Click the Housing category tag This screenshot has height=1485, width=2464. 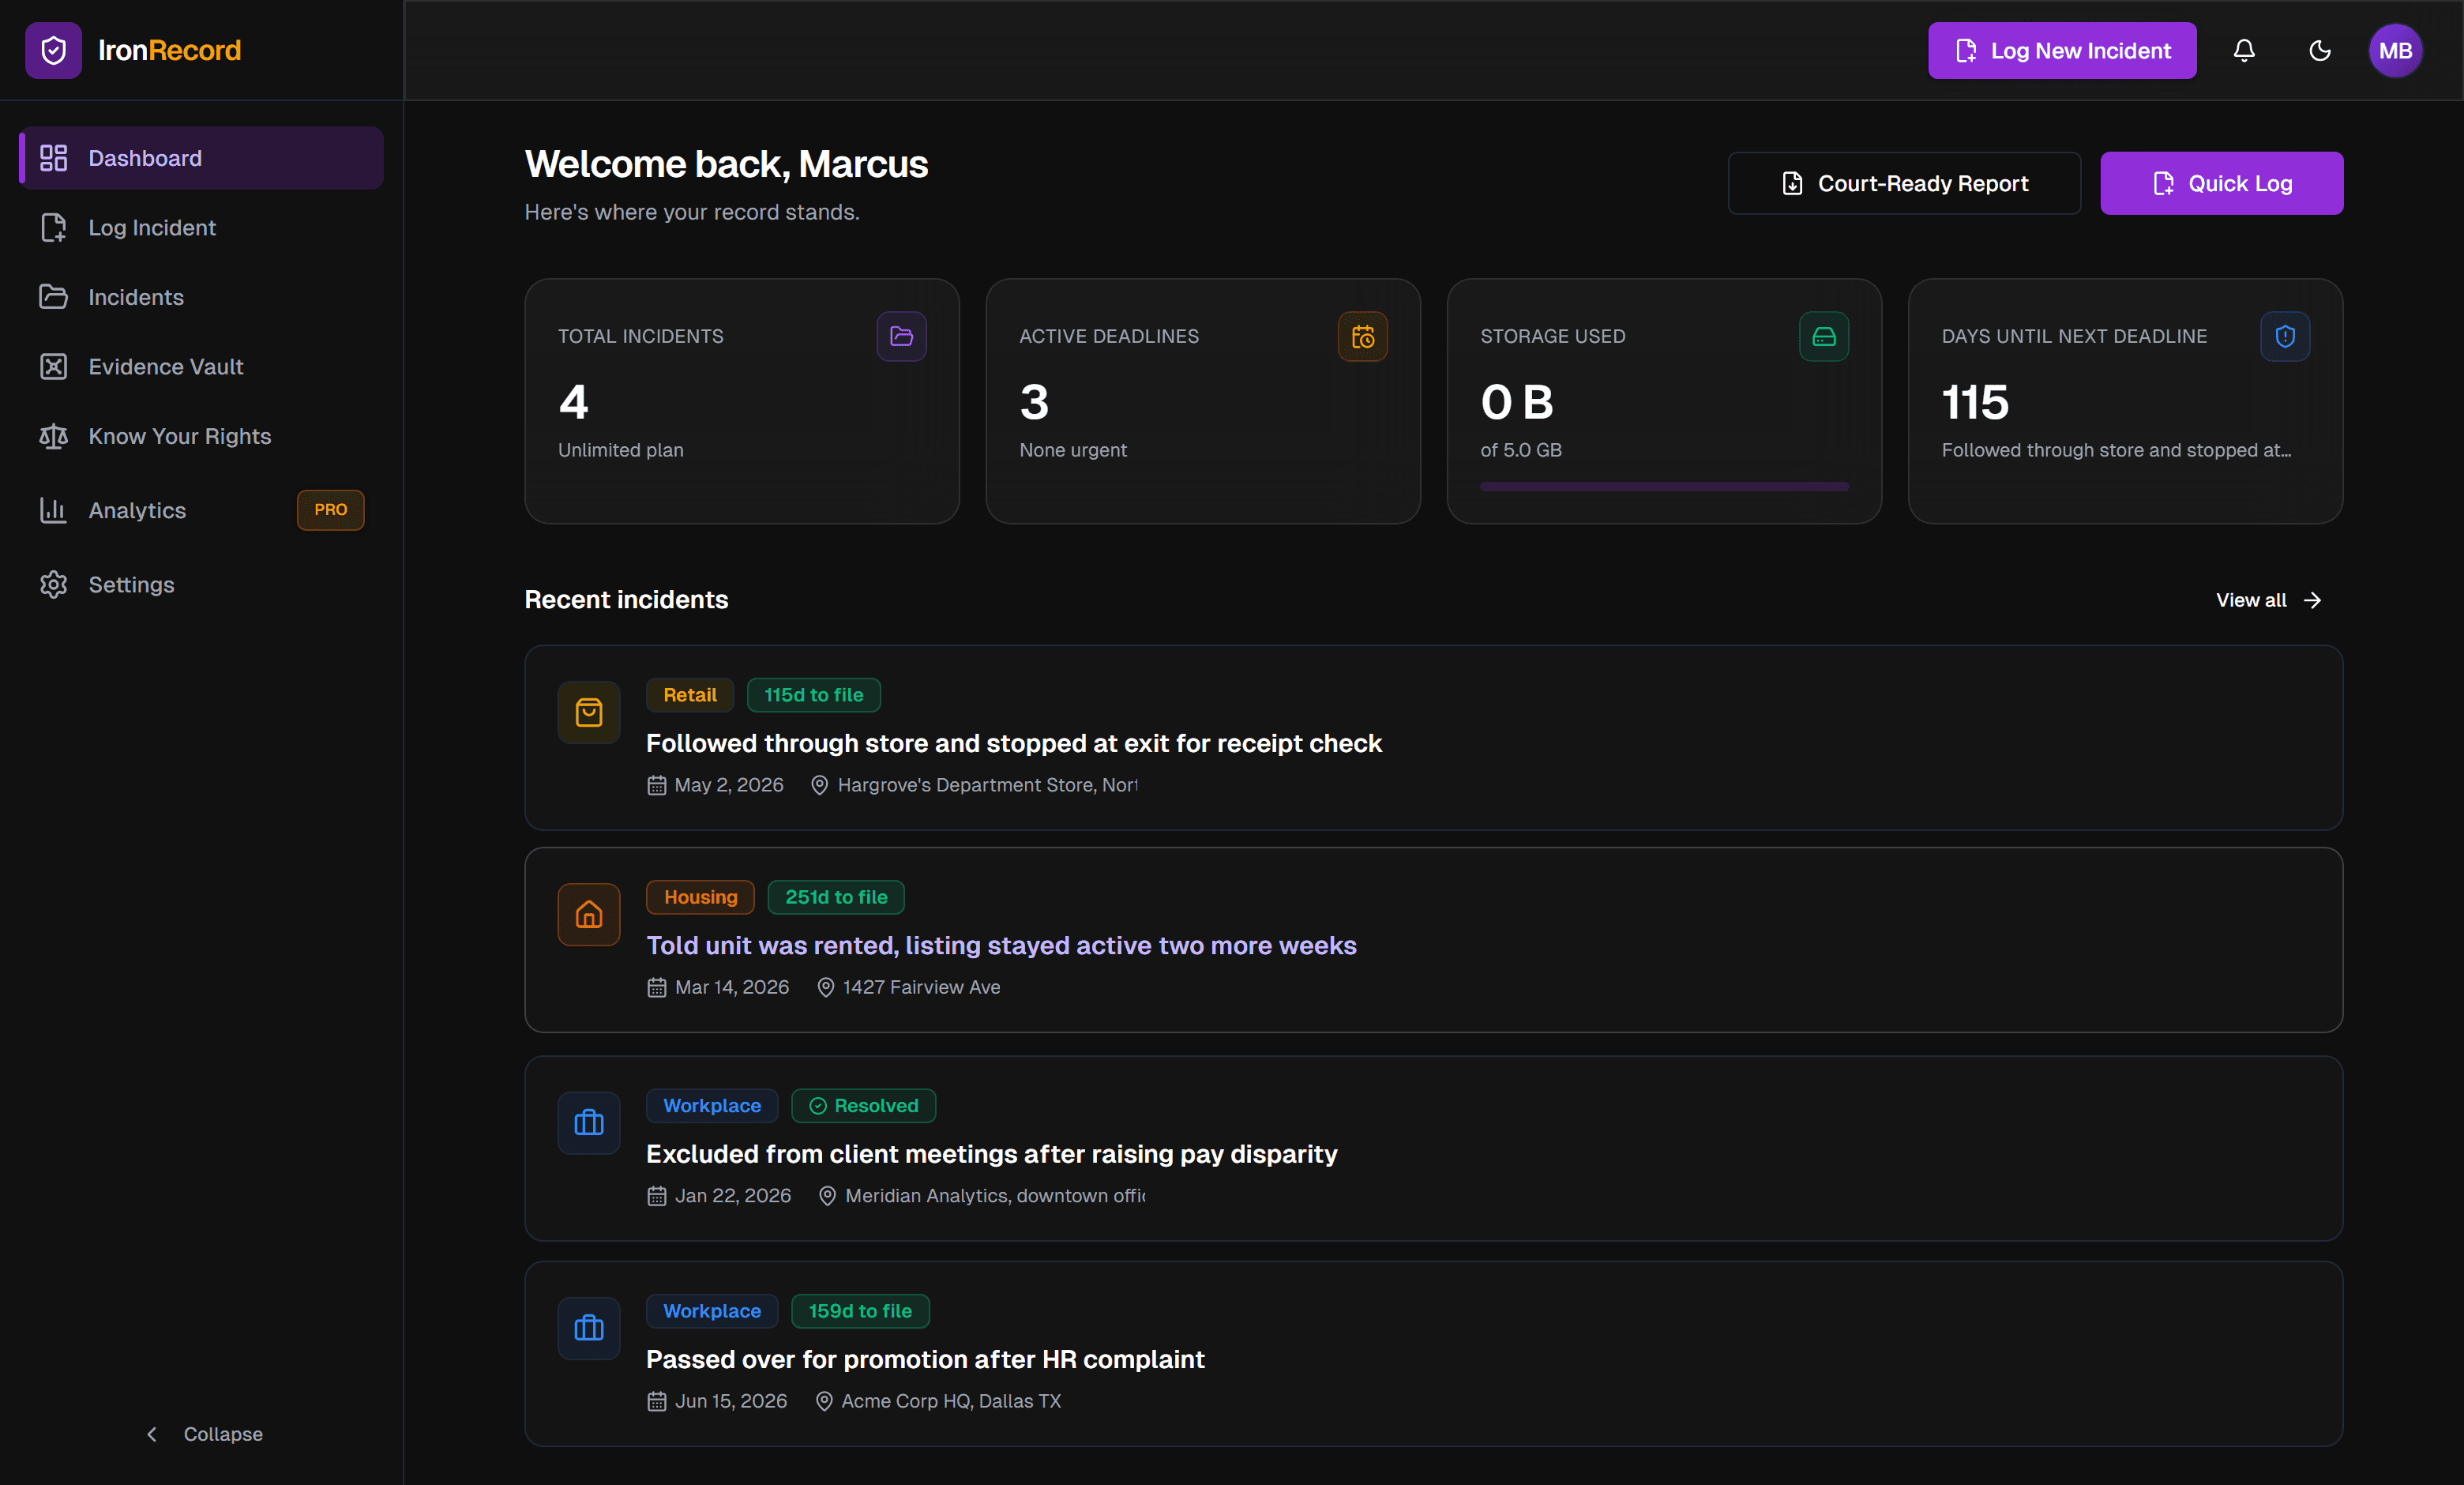(700, 897)
